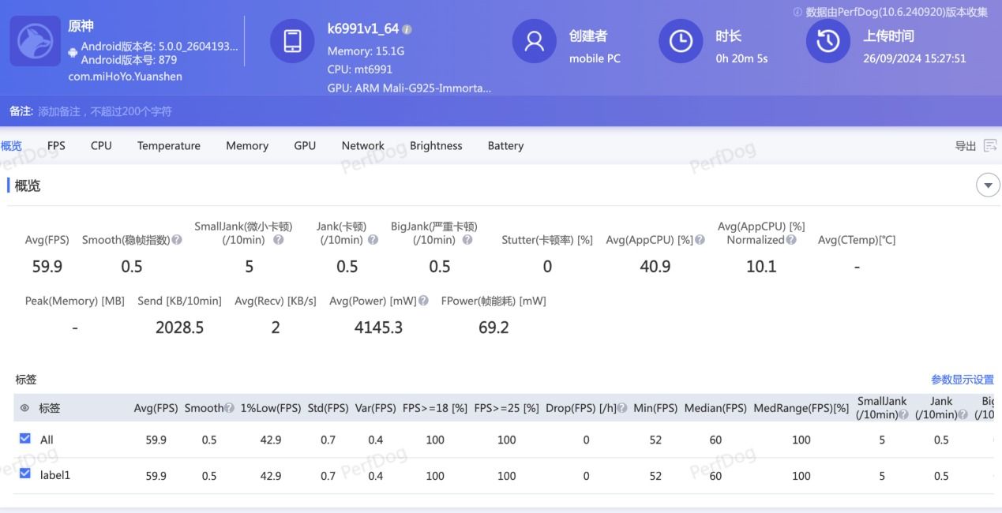The image size is (1002, 513).
Task: Open help icon next to Avg(AppCPU)
Action: point(700,239)
